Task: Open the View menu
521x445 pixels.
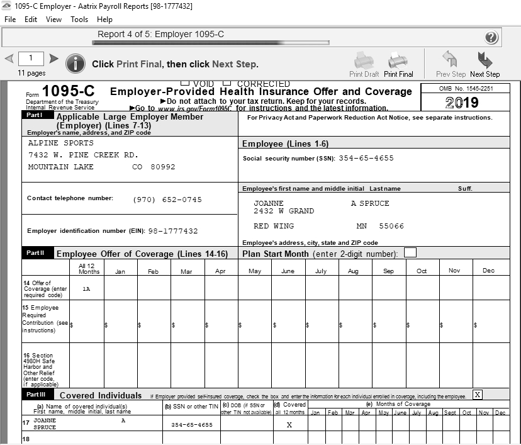Action: click(x=53, y=20)
